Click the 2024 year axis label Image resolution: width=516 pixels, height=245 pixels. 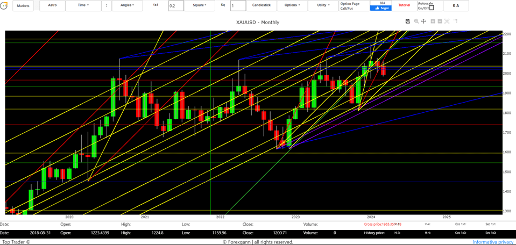[371, 217]
